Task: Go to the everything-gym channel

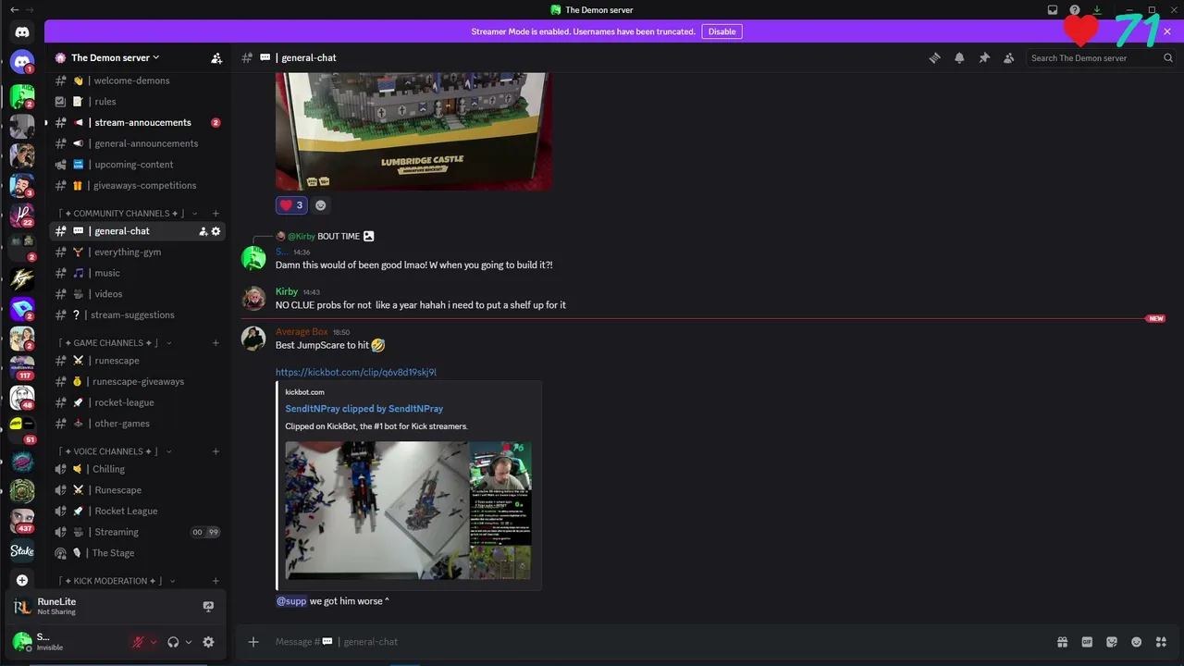Action: click(x=137, y=253)
